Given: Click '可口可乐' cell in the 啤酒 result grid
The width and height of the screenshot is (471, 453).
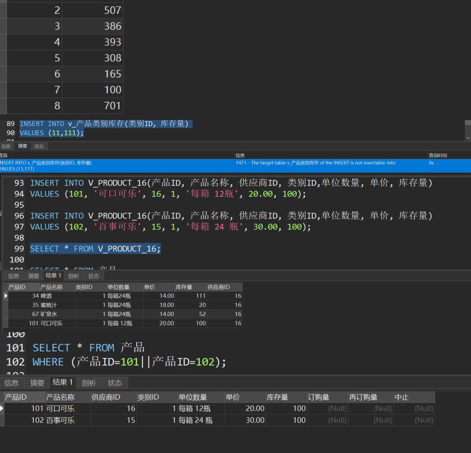Looking at the screenshot, I should [57, 323].
